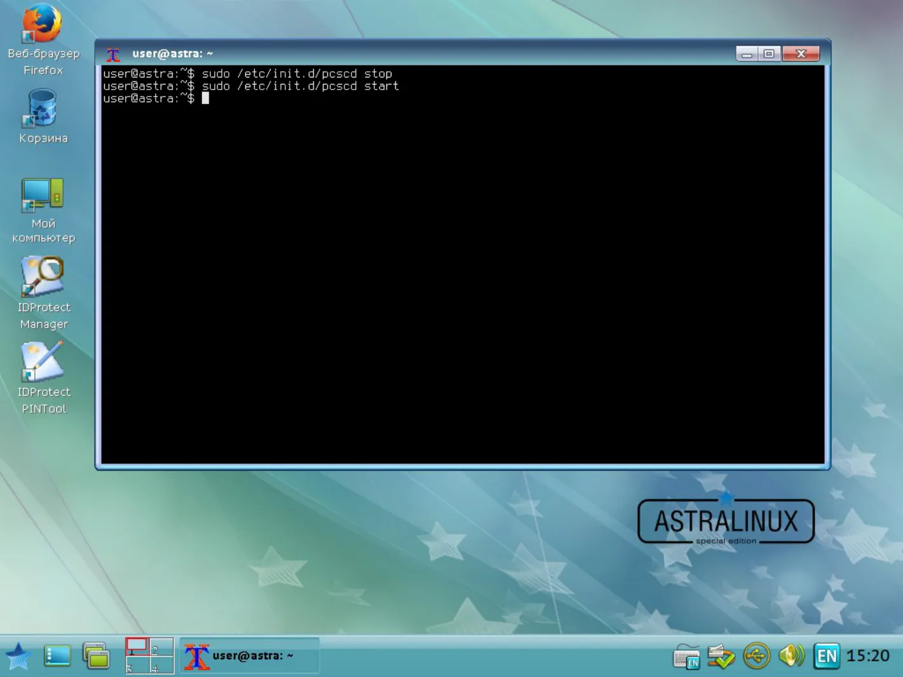The image size is (903, 677).
Task: Click the show desktop taskbar icon
Action: [57, 656]
